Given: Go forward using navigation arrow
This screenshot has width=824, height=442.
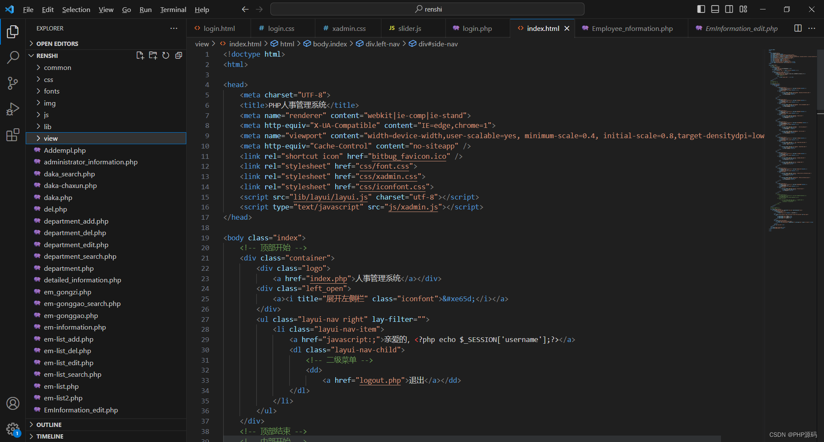Looking at the screenshot, I should coord(259,9).
